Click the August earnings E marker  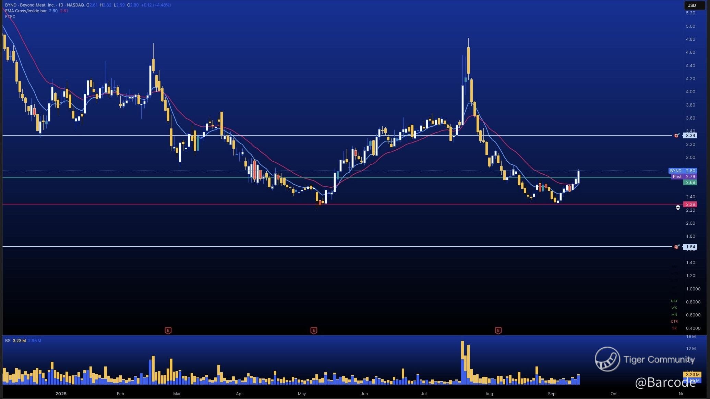(498, 331)
